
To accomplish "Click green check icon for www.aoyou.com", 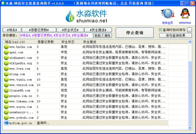I will click(6, 107).
